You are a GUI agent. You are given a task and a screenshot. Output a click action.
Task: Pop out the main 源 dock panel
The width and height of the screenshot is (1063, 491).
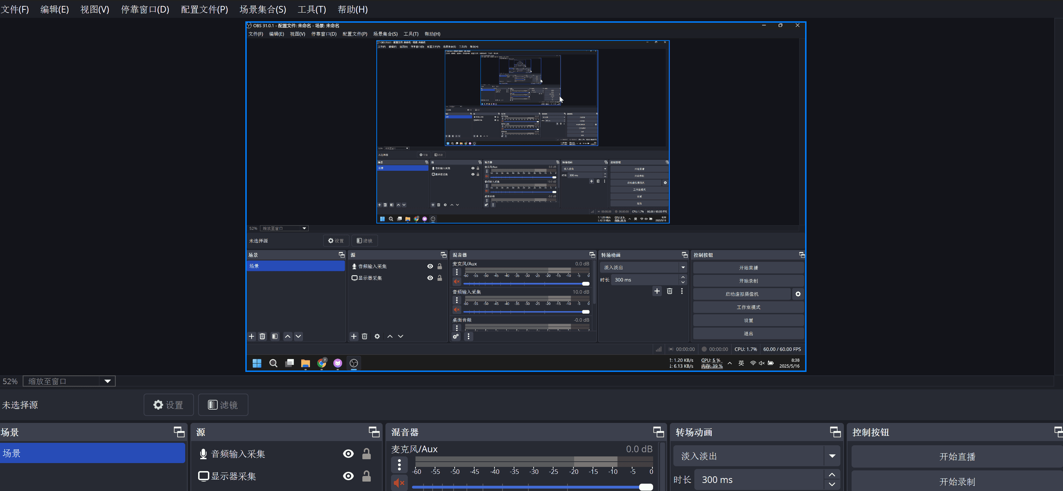tap(374, 432)
